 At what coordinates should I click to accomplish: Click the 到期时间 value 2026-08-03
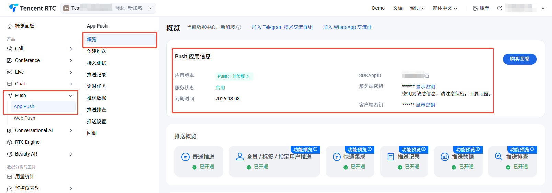coord(227,99)
